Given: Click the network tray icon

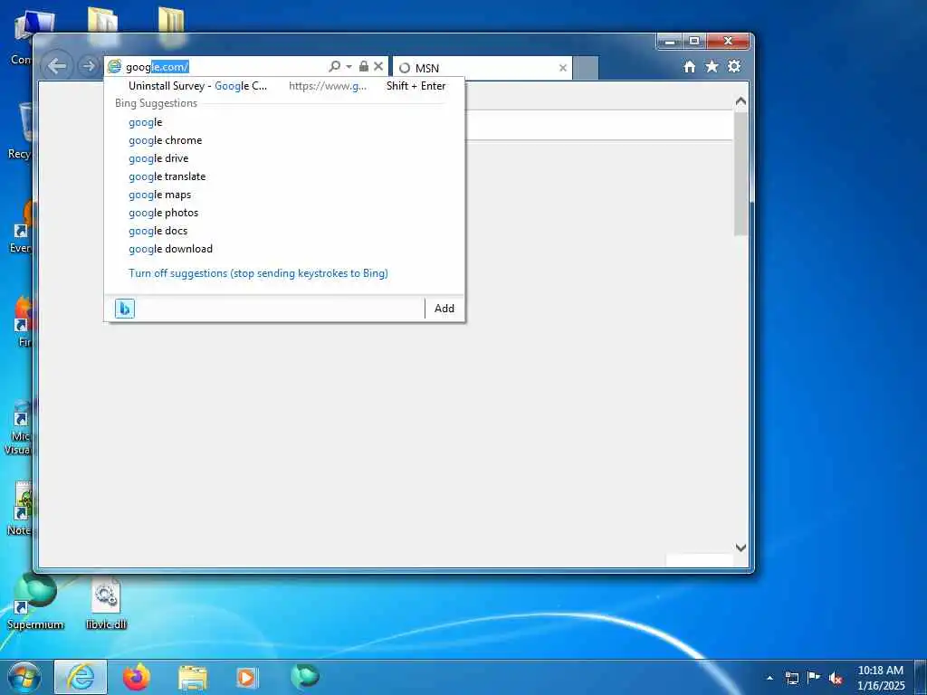Looking at the screenshot, I should coord(791,678).
